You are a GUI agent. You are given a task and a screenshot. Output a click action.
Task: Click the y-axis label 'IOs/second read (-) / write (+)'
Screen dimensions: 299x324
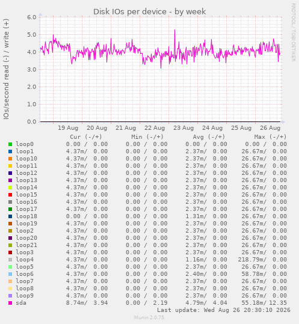6,69
